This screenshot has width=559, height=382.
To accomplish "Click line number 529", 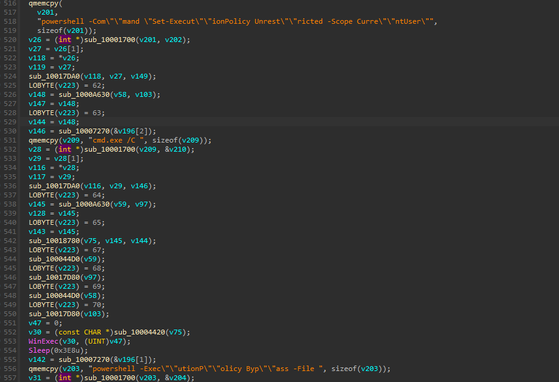I will [10, 122].
